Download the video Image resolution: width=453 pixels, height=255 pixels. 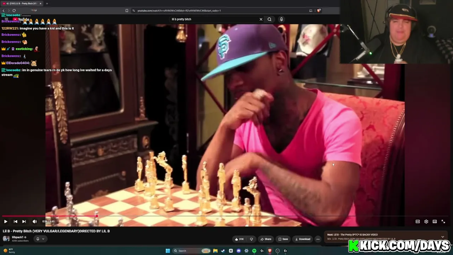click(x=303, y=239)
